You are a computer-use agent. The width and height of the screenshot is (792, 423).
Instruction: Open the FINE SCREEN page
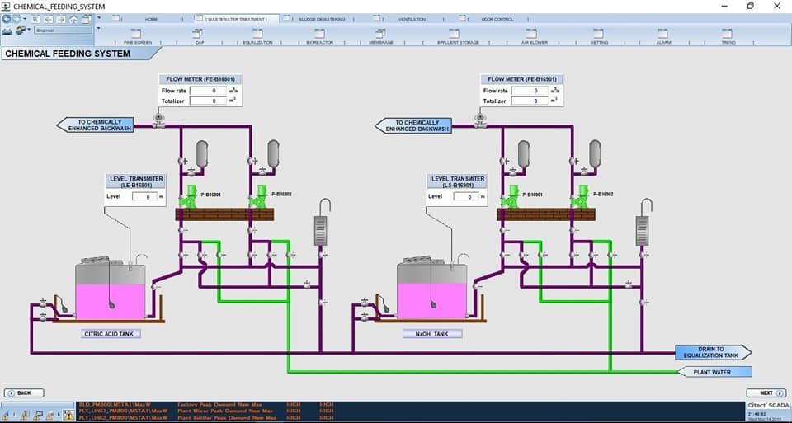tap(137, 36)
